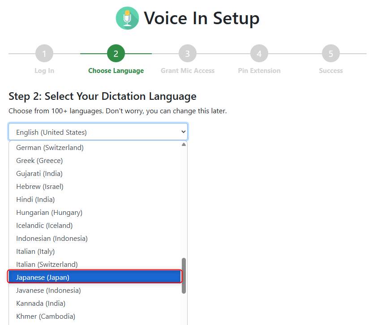The height and width of the screenshot is (325, 373).
Task: Click the Success step label
Action: click(x=330, y=71)
